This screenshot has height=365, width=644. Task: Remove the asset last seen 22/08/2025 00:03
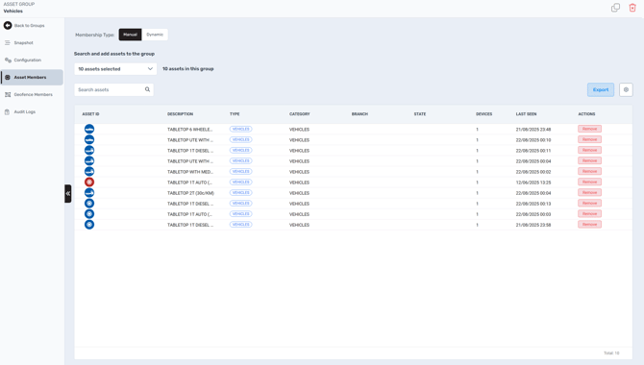point(589,214)
